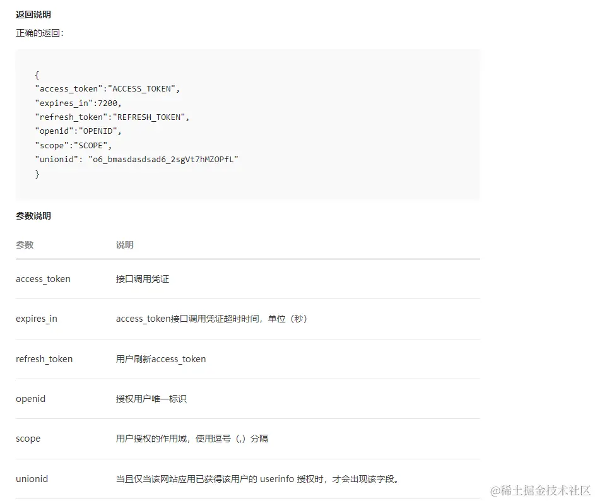Click the 授权用户唯一标识 description text

coord(151,398)
